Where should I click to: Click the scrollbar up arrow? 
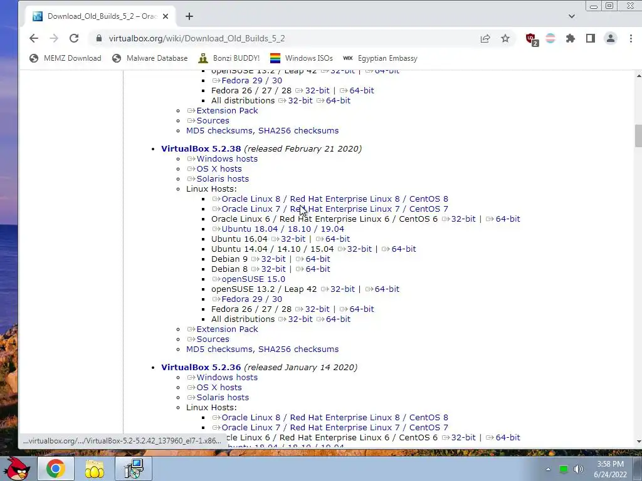[638, 75]
